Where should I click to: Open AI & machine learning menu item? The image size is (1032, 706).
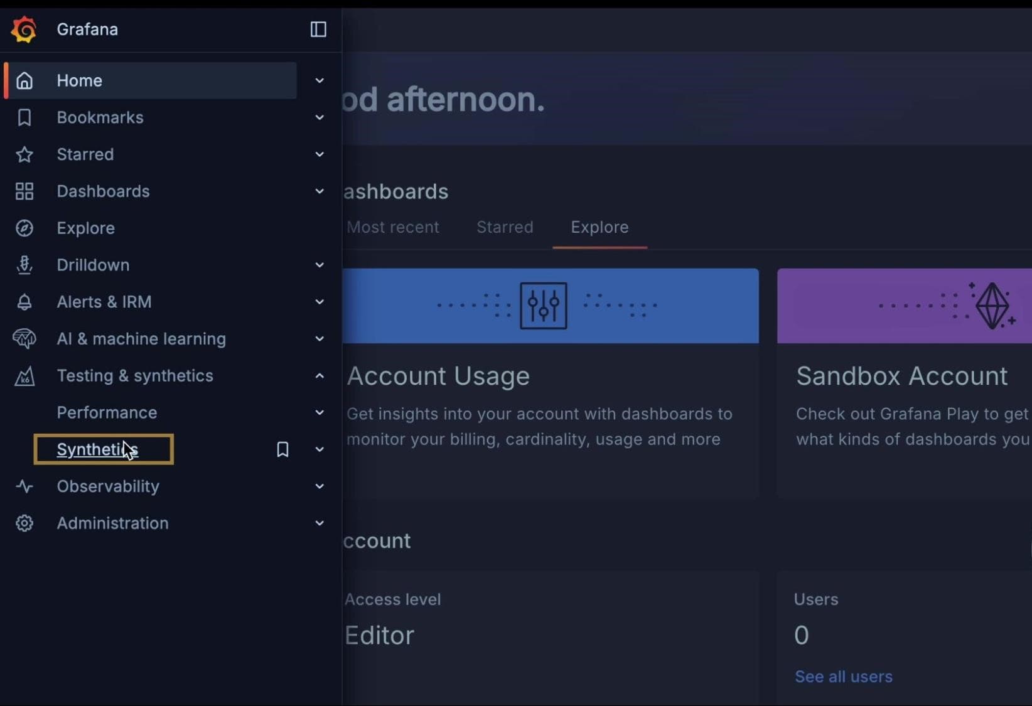pos(141,339)
